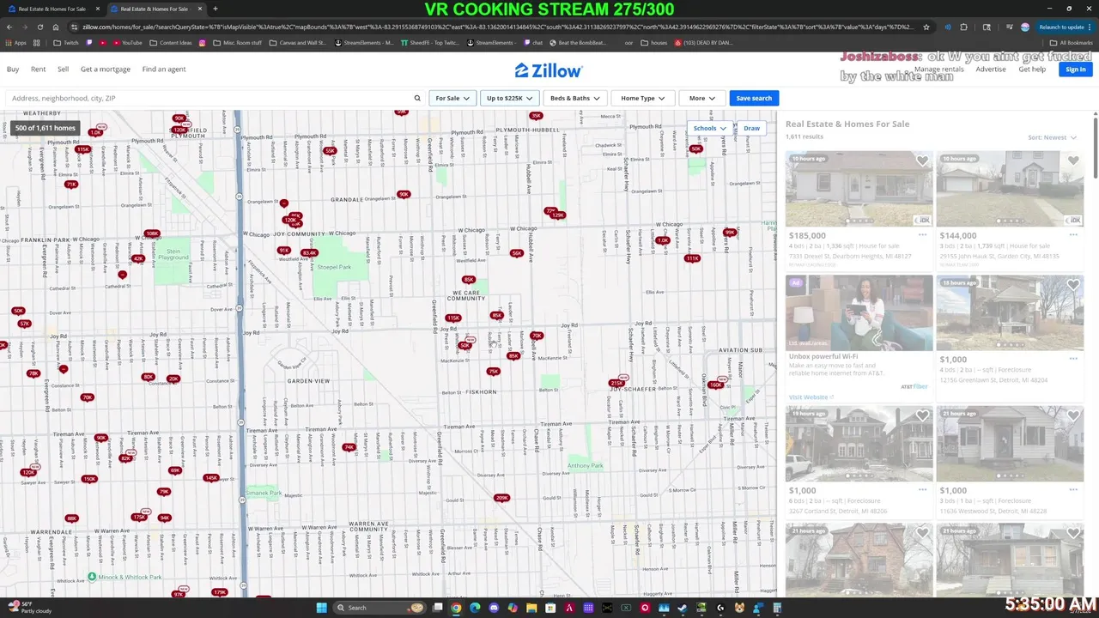Open the 3267 Cortland St listing photo
This screenshot has height=618, width=1099.
coord(859,444)
